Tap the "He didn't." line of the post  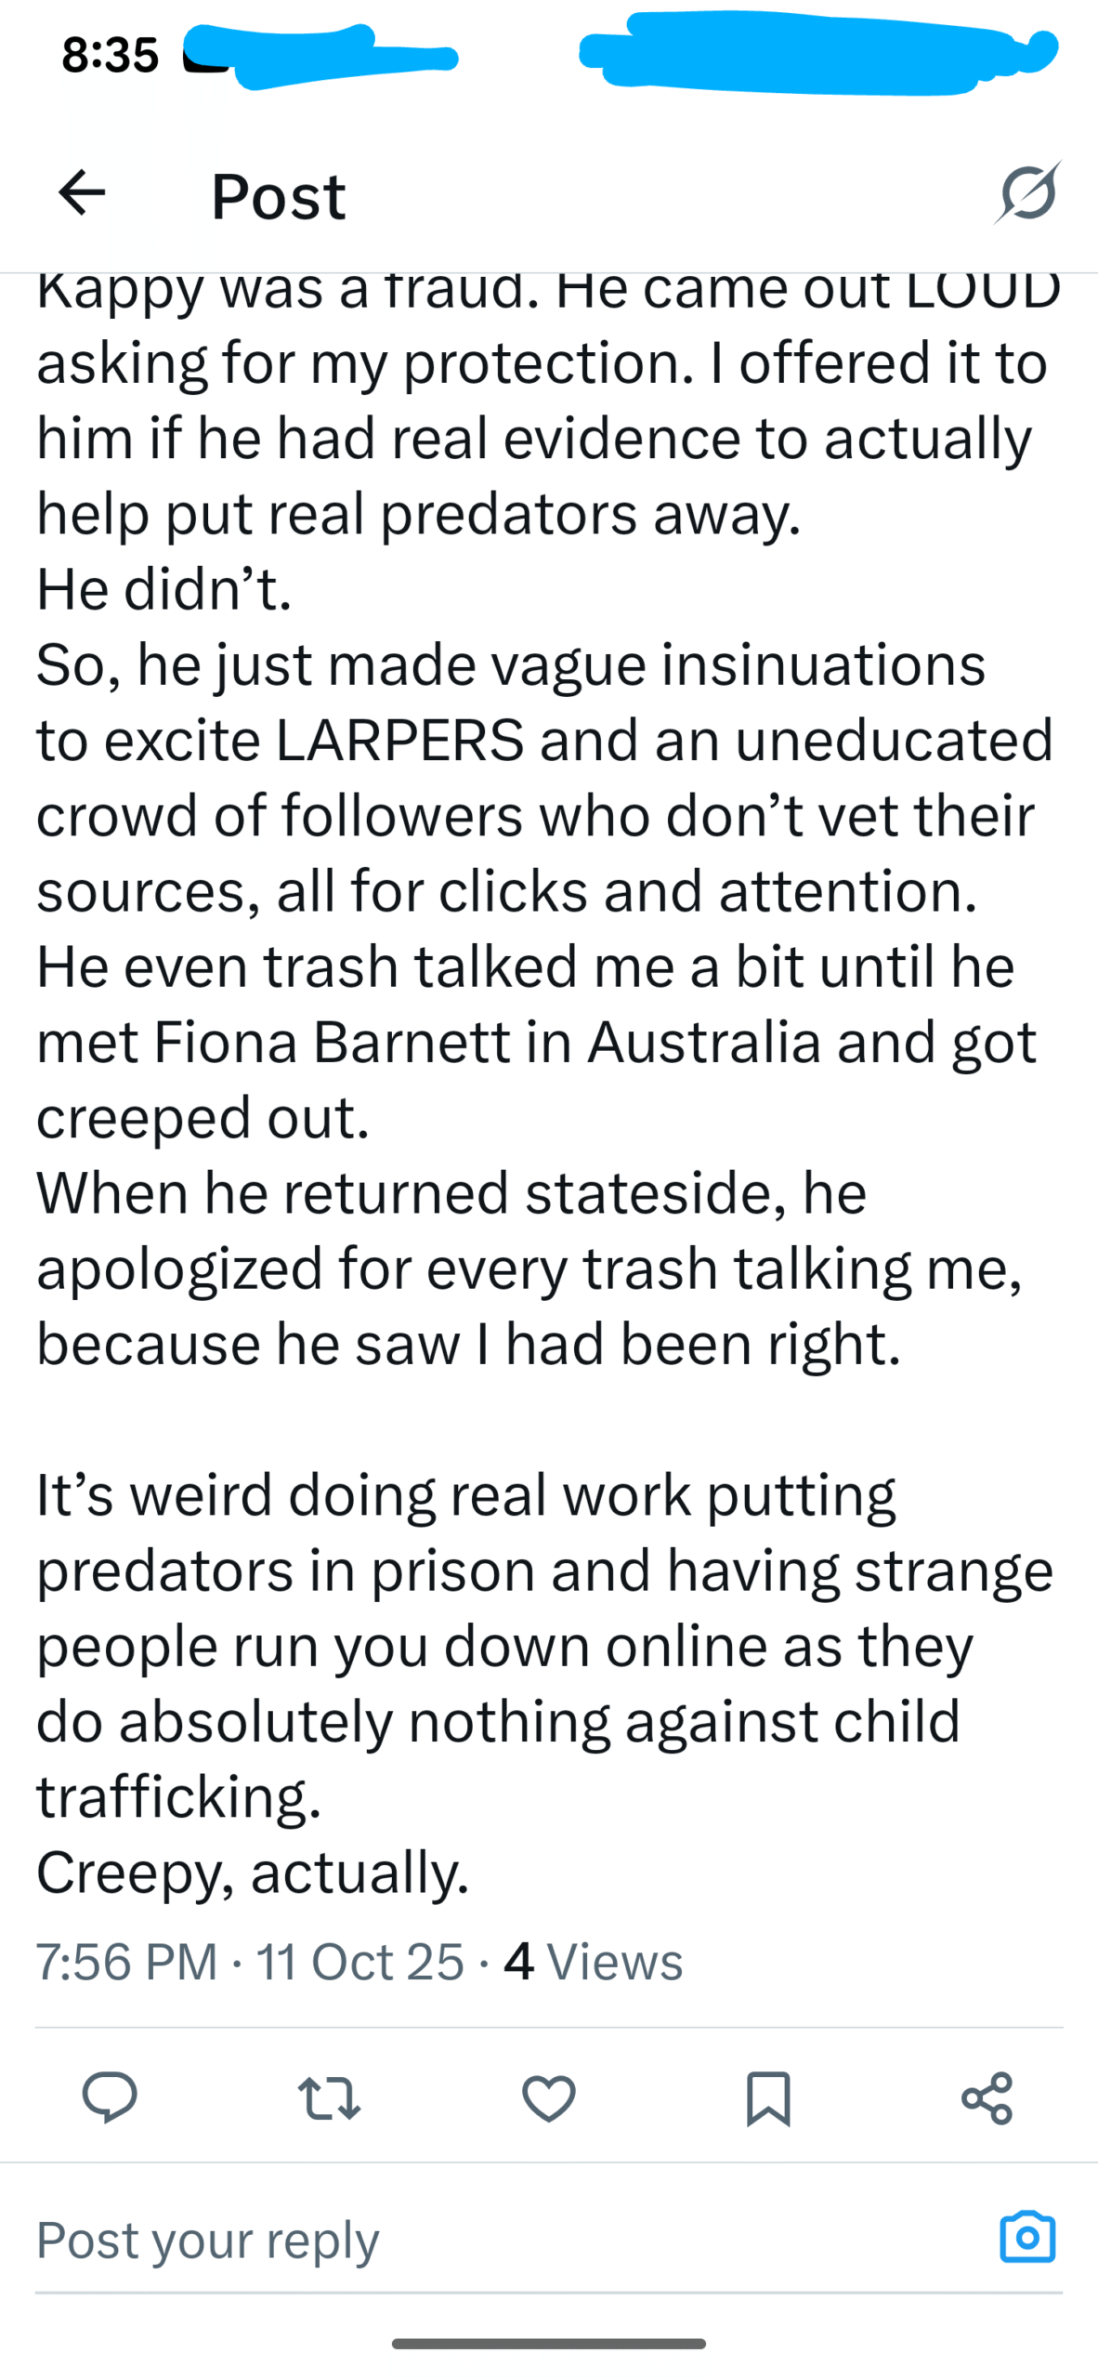click(x=163, y=589)
